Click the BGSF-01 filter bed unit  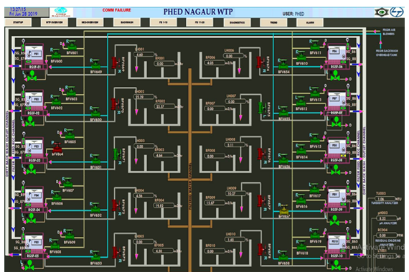pos(34,57)
